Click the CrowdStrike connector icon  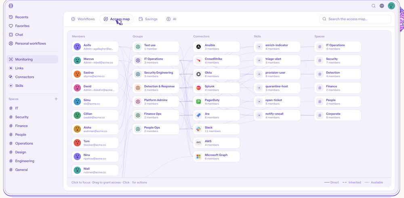tap(198, 60)
